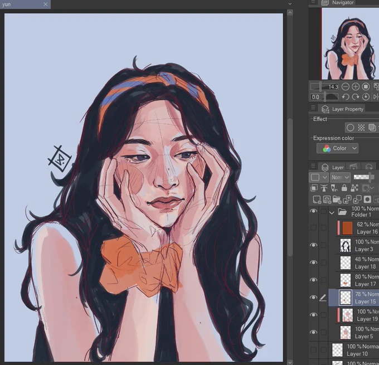Zoom out in the Navigator panel
Screen dimensions: 379x365
pyautogui.click(x=346, y=86)
